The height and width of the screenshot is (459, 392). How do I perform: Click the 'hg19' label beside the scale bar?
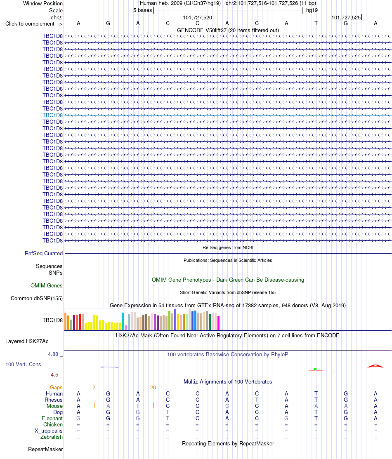[312, 10]
